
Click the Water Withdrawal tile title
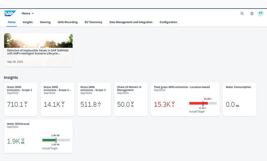[18, 124]
